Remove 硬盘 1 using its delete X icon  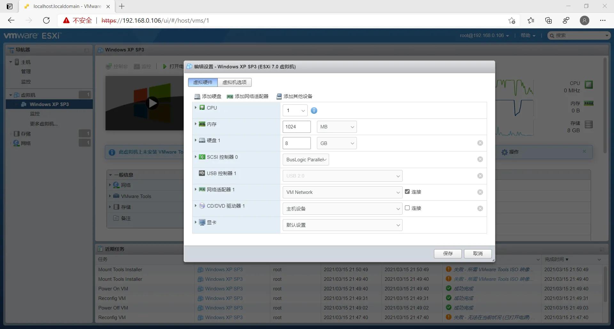pos(480,143)
